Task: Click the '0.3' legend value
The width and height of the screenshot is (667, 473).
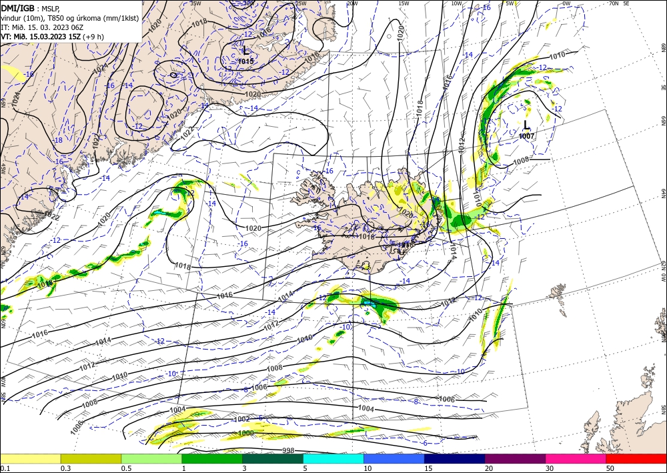Action: coord(65,468)
